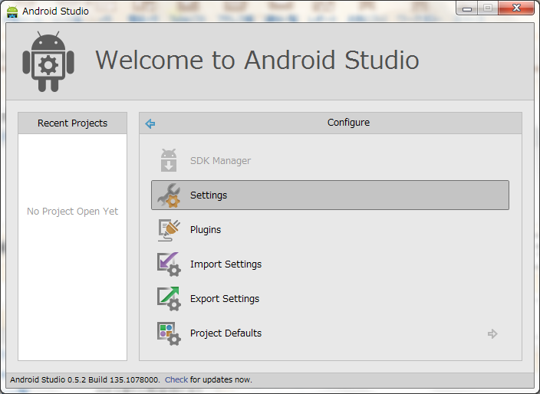Click the SDK Manager download icon
Screen dimensions: 540x394
tap(169, 160)
